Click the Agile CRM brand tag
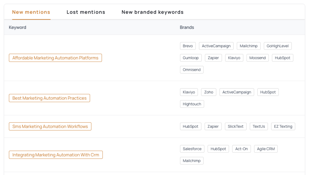This screenshot has height=175, width=309. click(266, 149)
